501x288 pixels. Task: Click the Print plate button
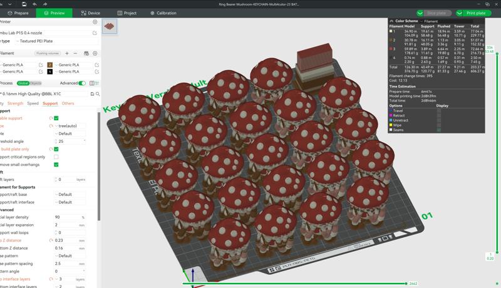[477, 13]
